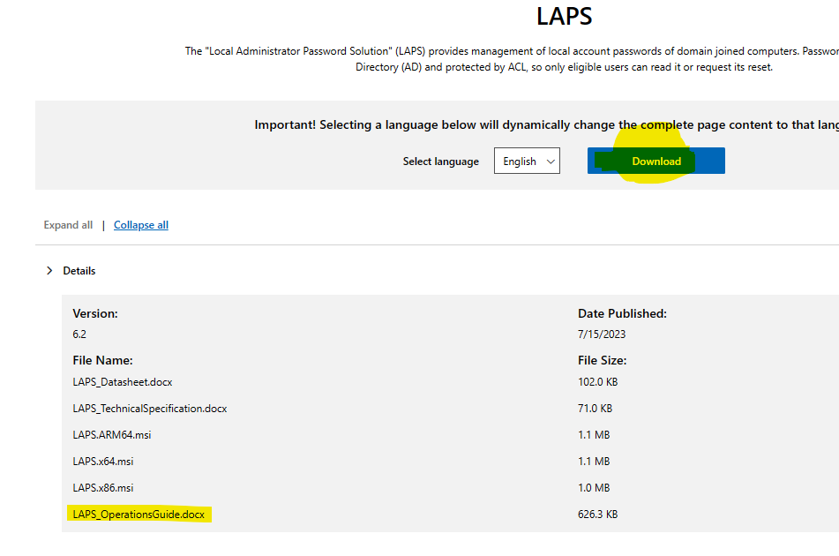Click the 102.0 KB file size
Image resolution: width=839 pixels, height=556 pixels.
click(x=597, y=382)
